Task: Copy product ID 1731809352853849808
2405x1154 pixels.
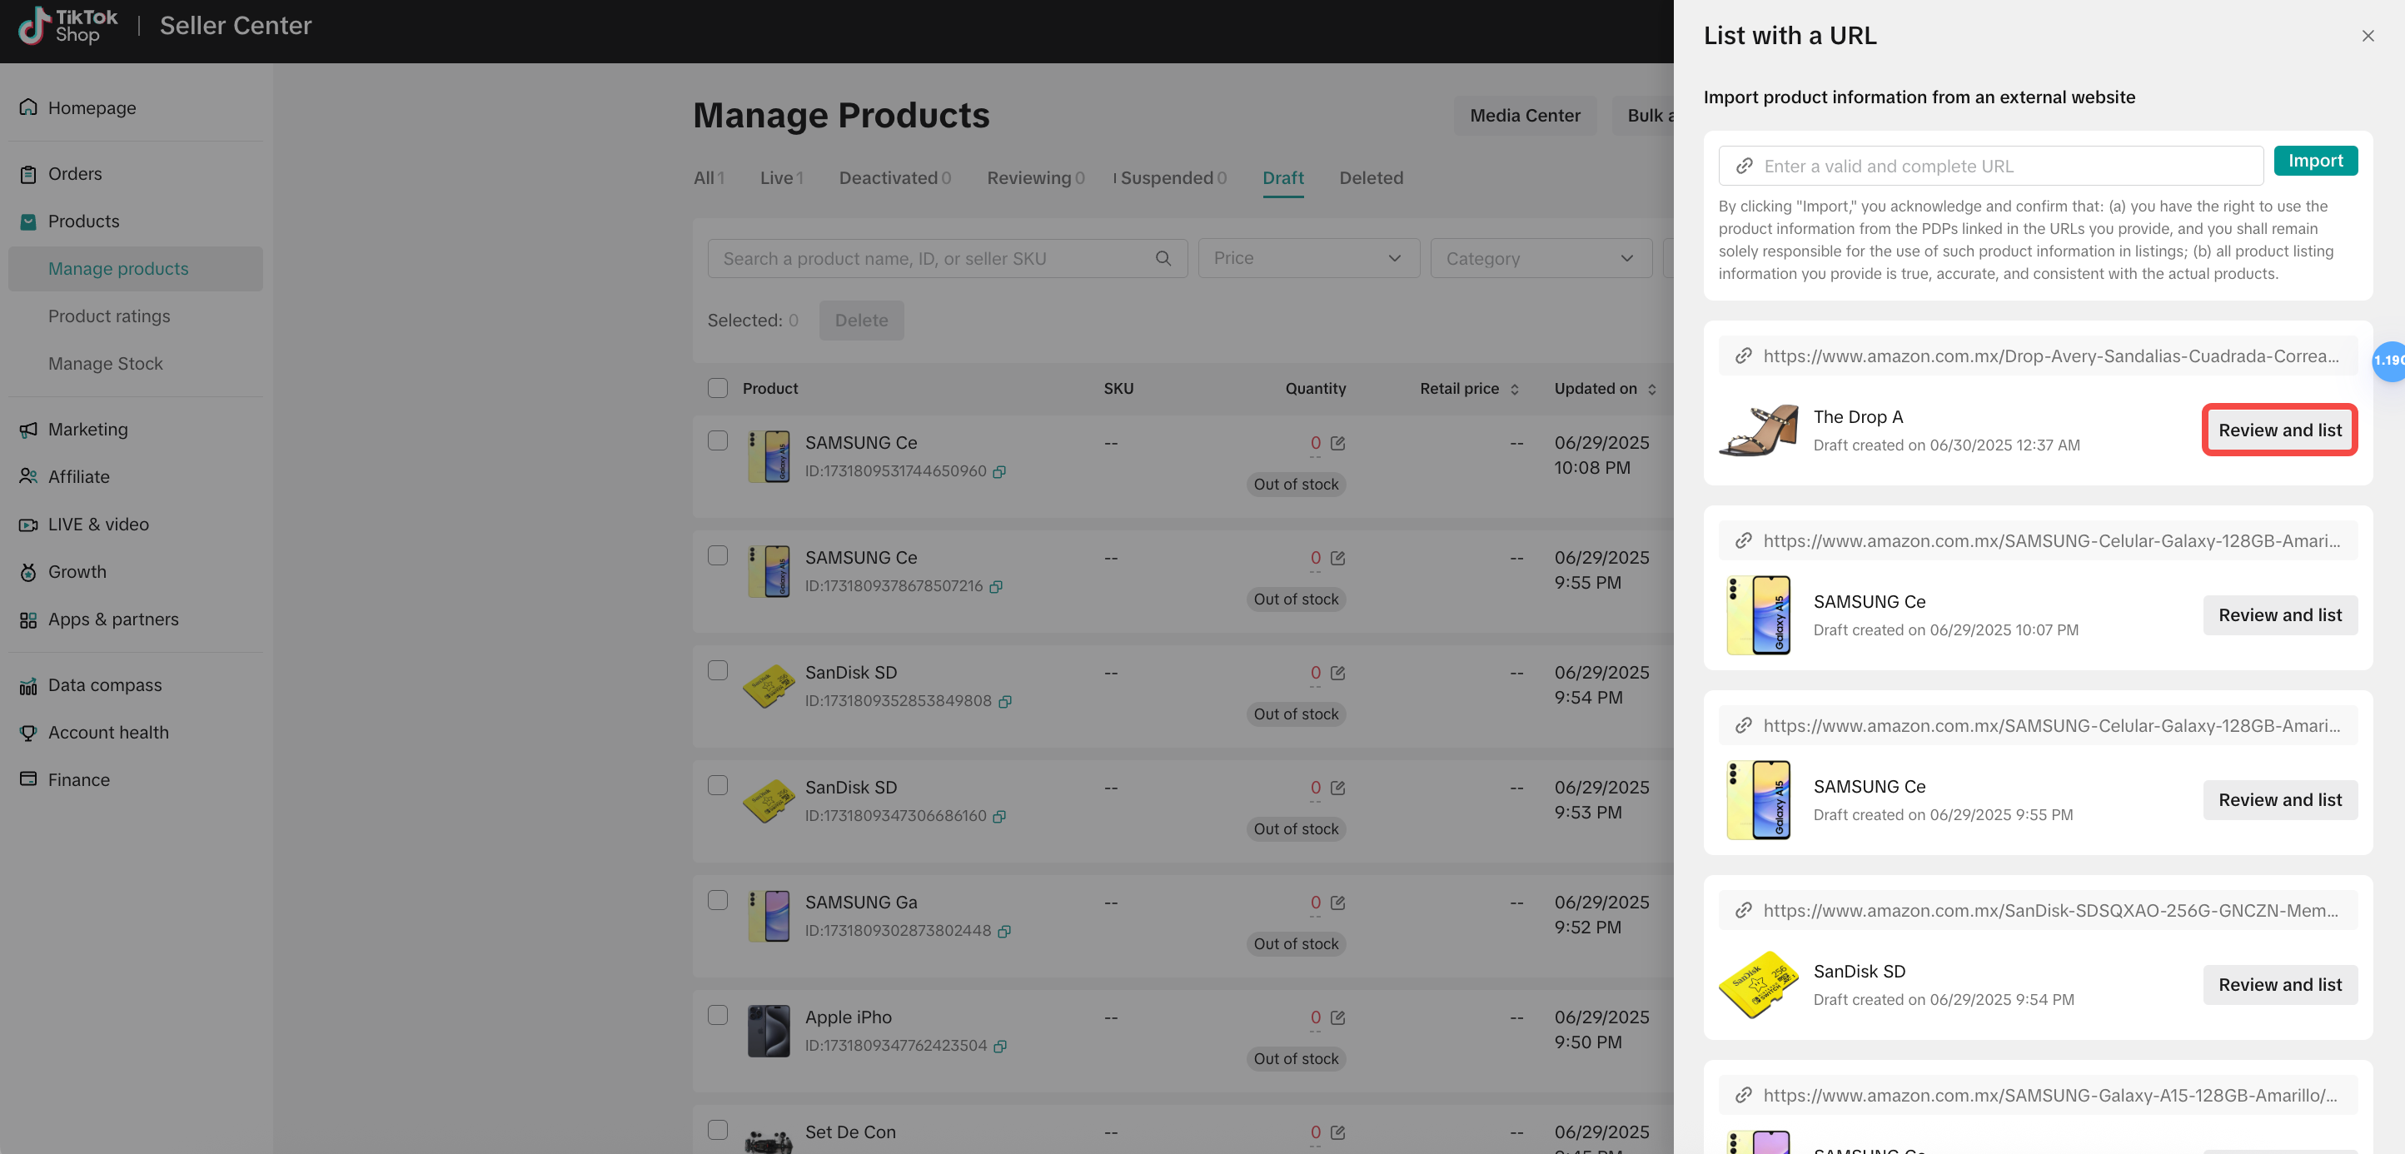Action: (1004, 702)
